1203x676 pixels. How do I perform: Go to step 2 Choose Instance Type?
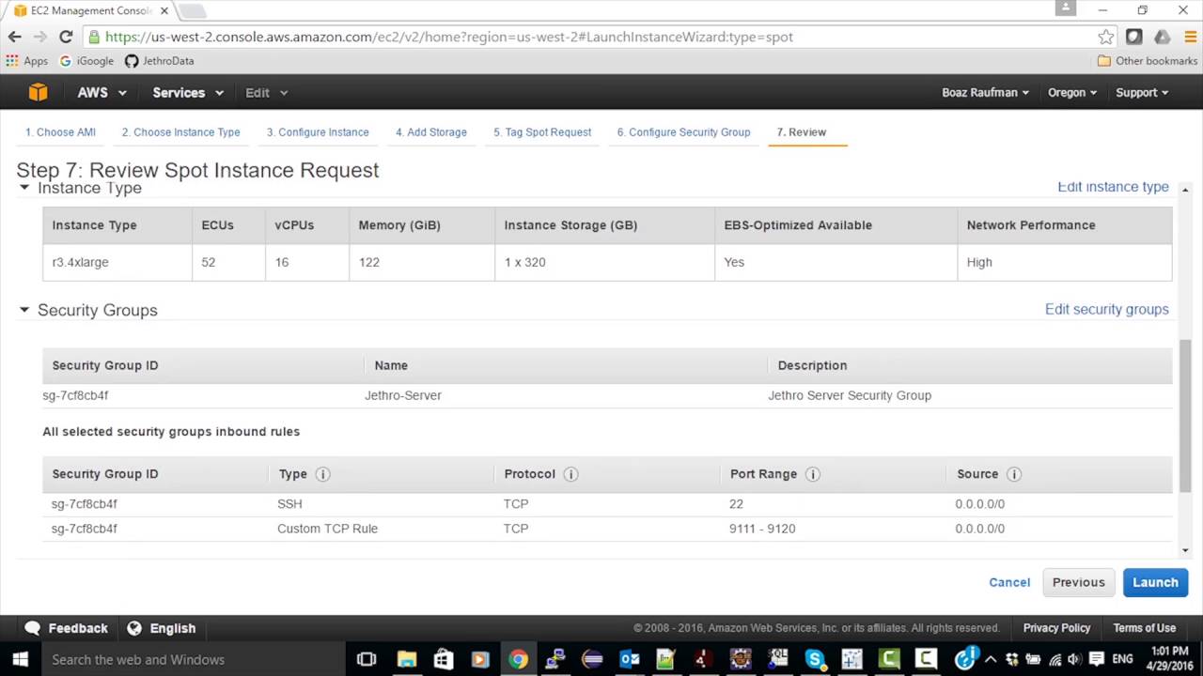(x=180, y=132)
